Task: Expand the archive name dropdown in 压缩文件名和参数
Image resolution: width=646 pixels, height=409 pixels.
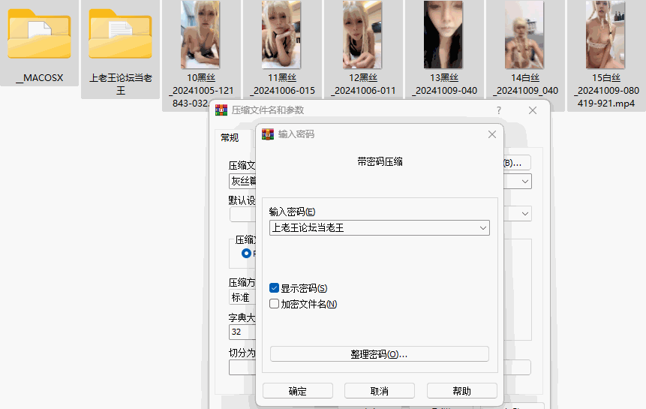Action: click(x=525, y=181)
